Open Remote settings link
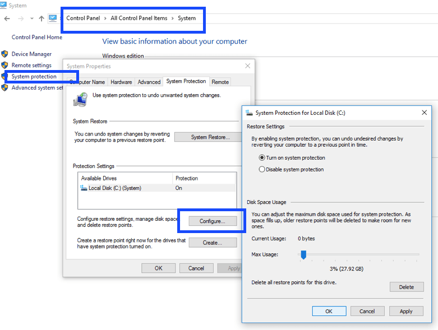438x330 pixels. (31, 65)
